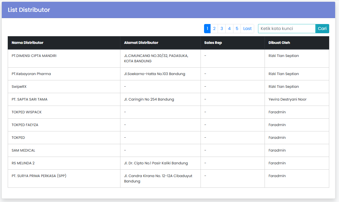
Task: Click the Nama Distributor column header
Action: (28, 43)
